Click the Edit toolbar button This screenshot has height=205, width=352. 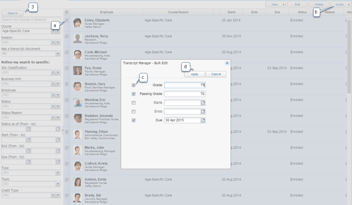pyautogui.click(x=297, y=5)
